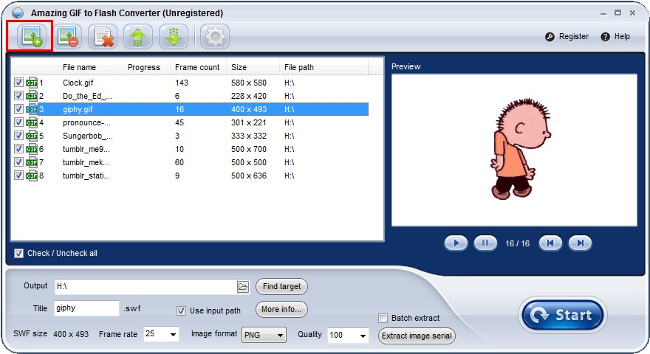
Task: Disable Use input path checkbox
Action: 181,310
